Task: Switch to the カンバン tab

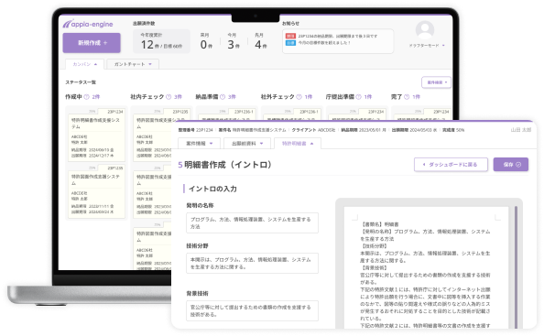Action: pos(84,64)
